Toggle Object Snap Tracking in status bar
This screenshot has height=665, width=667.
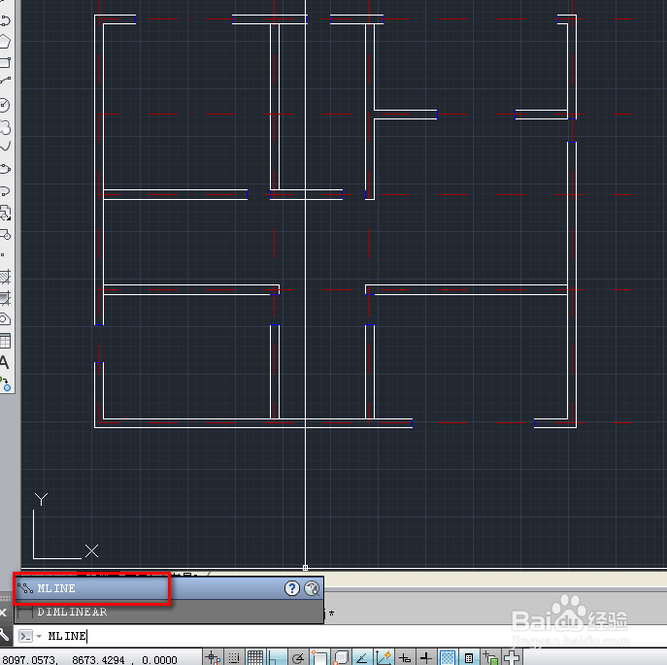pyautogui.click(x=361, y=658)
